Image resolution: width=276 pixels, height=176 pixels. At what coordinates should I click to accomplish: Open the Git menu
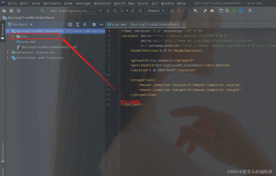[x=155, y=3]
